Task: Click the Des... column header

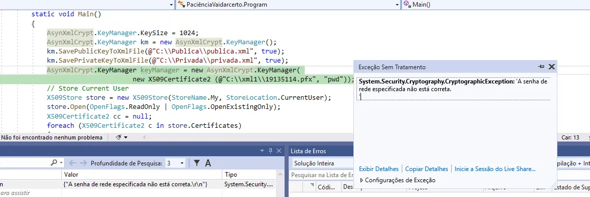Action: tap(348, 187)
